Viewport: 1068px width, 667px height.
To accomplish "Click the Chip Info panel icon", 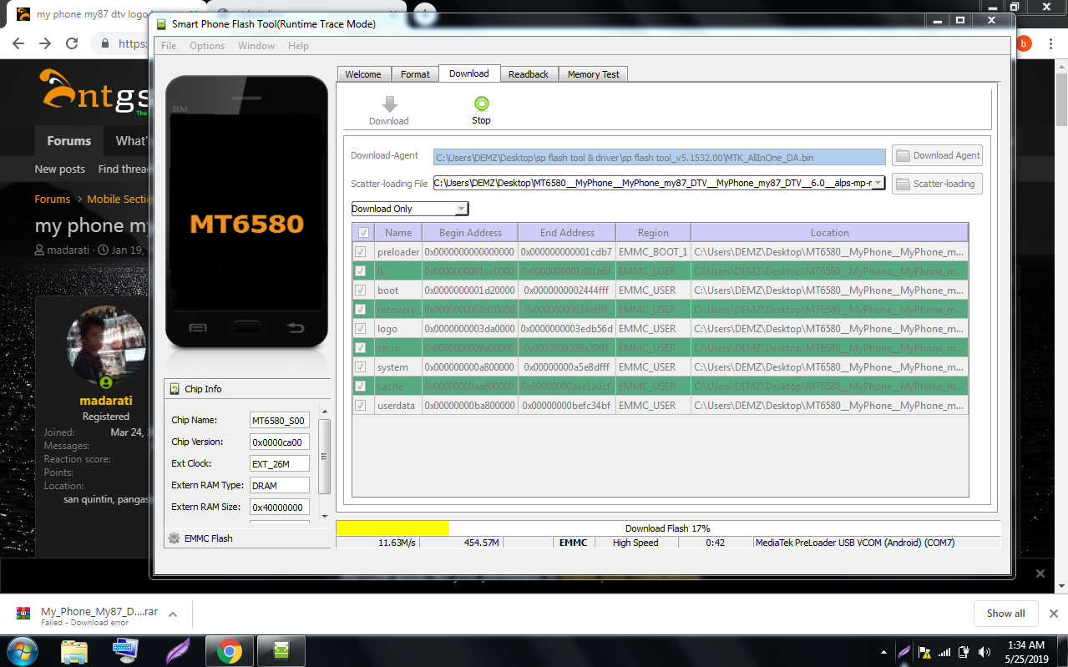I will tap(175, 389).
